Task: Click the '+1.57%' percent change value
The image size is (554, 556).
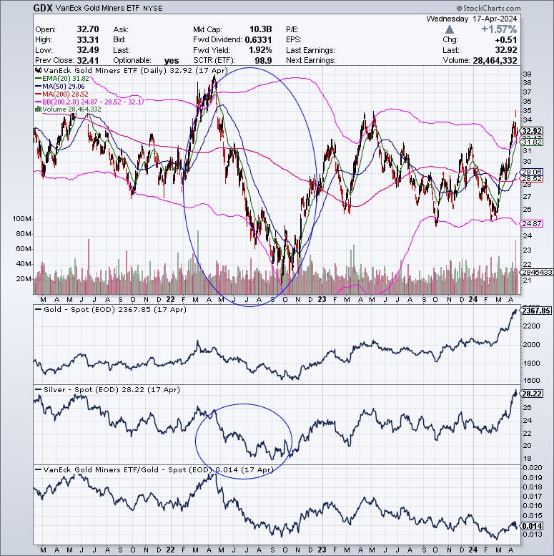Action: click(x=499, y=29)
